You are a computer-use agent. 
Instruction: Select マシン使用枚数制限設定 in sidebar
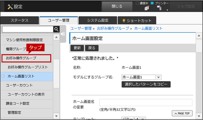(27, 40)
